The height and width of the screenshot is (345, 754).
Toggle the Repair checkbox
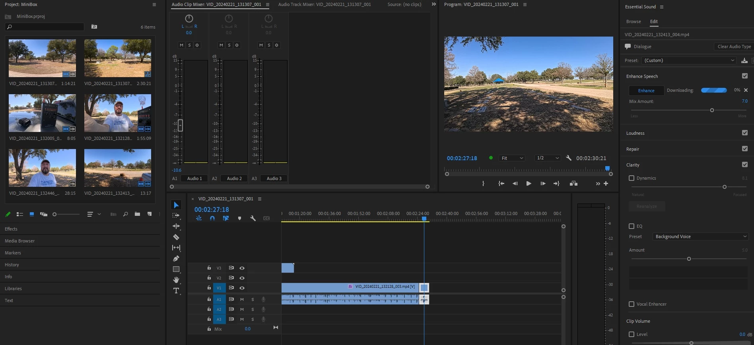745,149
